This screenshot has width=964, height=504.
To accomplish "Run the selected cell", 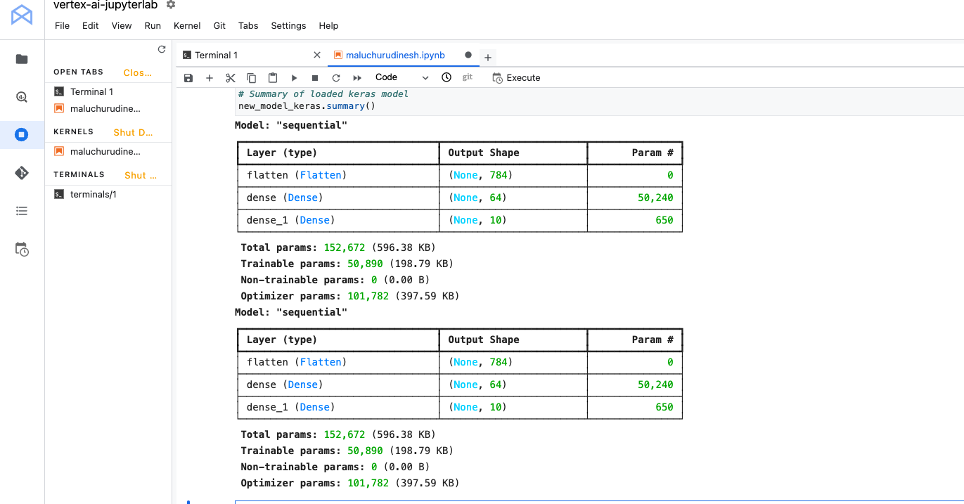I will [294, 78].
